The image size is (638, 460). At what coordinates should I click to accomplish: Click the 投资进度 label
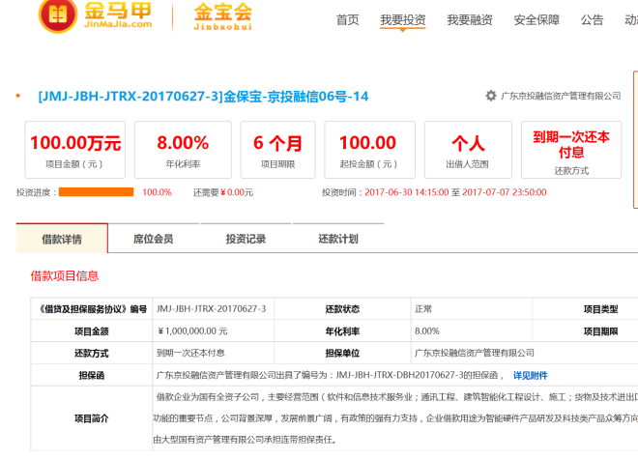coord(34,192)
